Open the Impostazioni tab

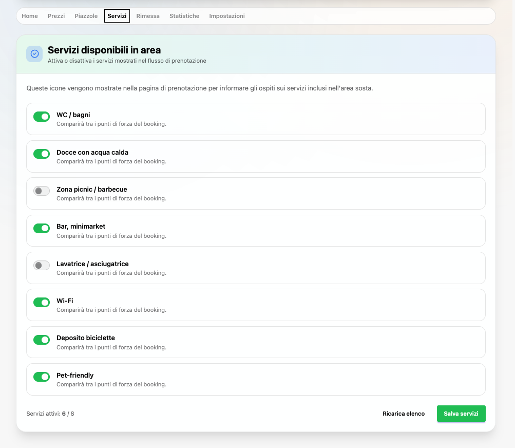[x=227, y=16]
